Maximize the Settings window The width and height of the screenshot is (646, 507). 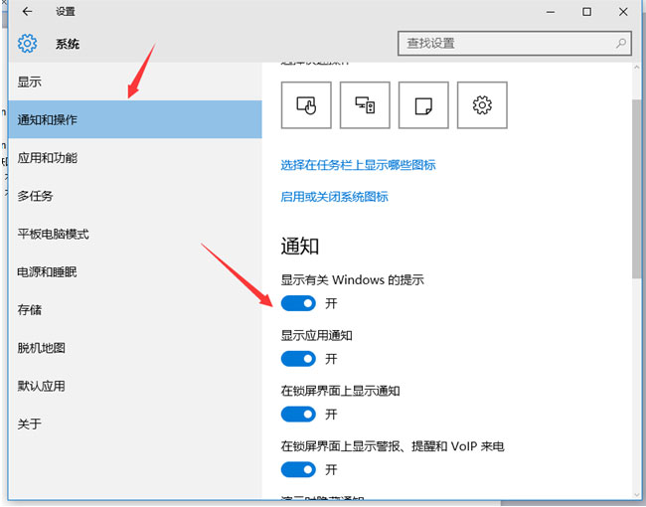click(x=586, y=12)
